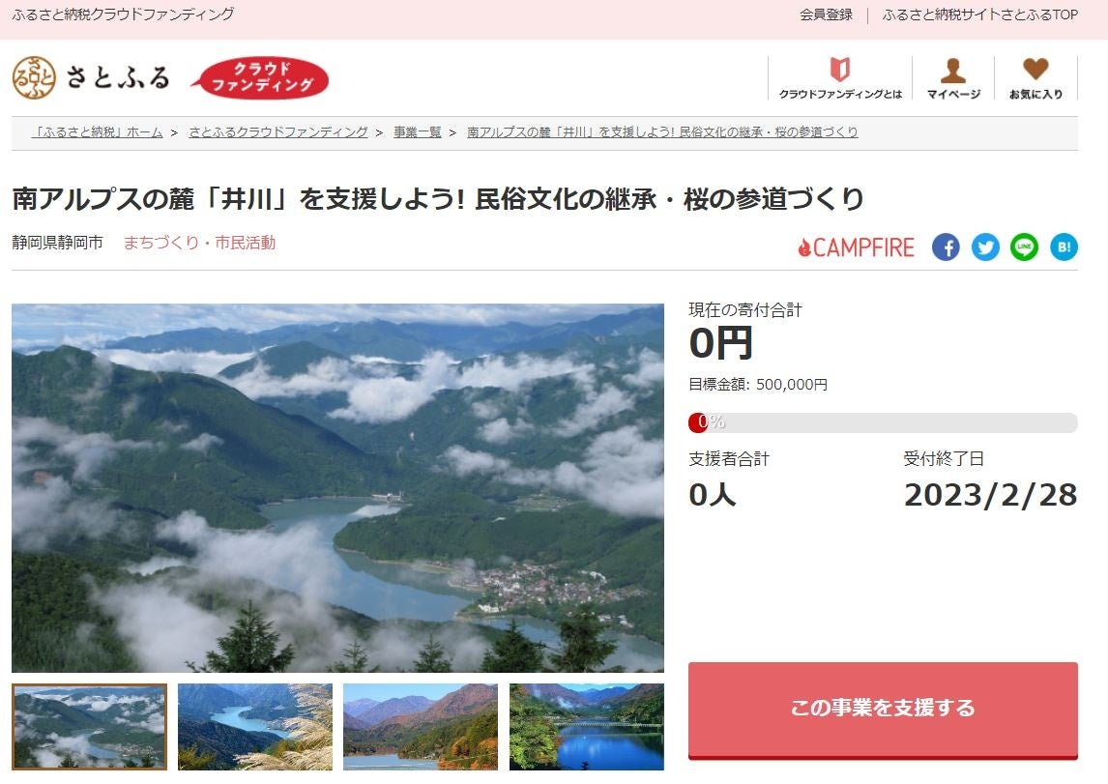Open マイページ user icon

click(x=953, y=77)
